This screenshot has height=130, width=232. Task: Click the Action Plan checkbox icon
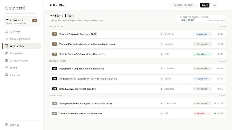click(6, 46)
